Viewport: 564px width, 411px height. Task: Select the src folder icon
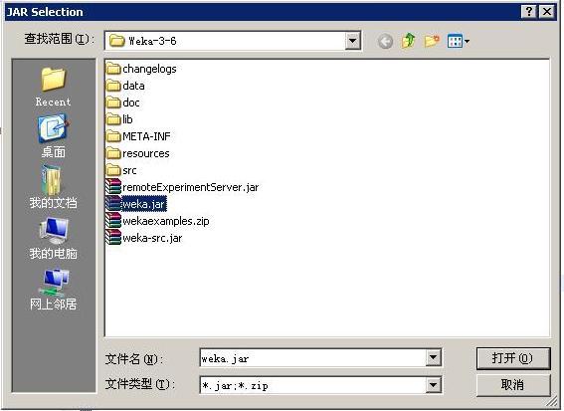tap(113, 170)
